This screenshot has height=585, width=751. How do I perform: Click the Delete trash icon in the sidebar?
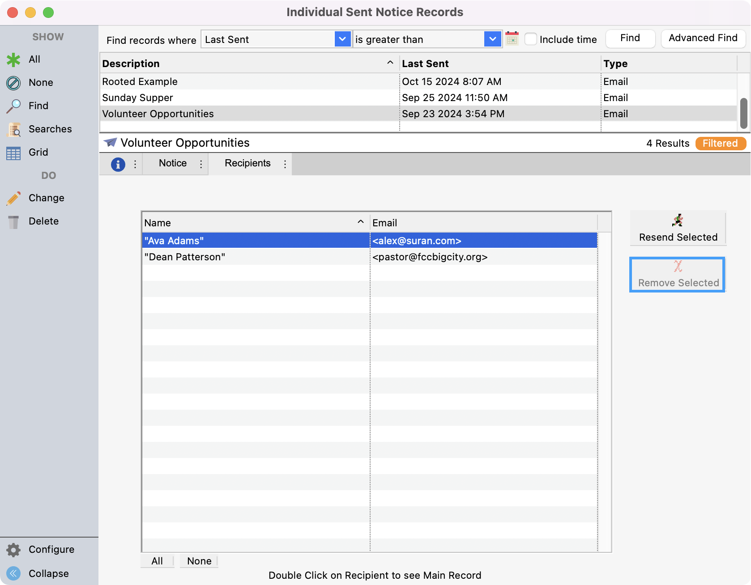tap(13, 220)
